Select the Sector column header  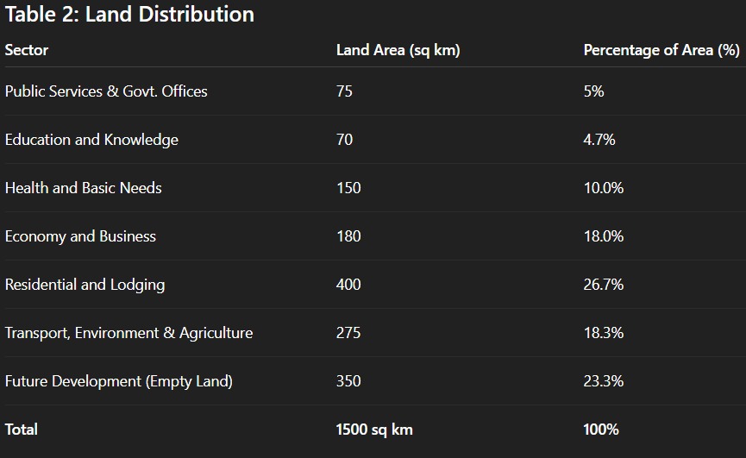(x=27, y=50)
